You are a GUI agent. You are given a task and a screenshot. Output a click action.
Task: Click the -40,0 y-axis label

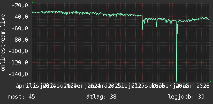(x=20, y=17)
